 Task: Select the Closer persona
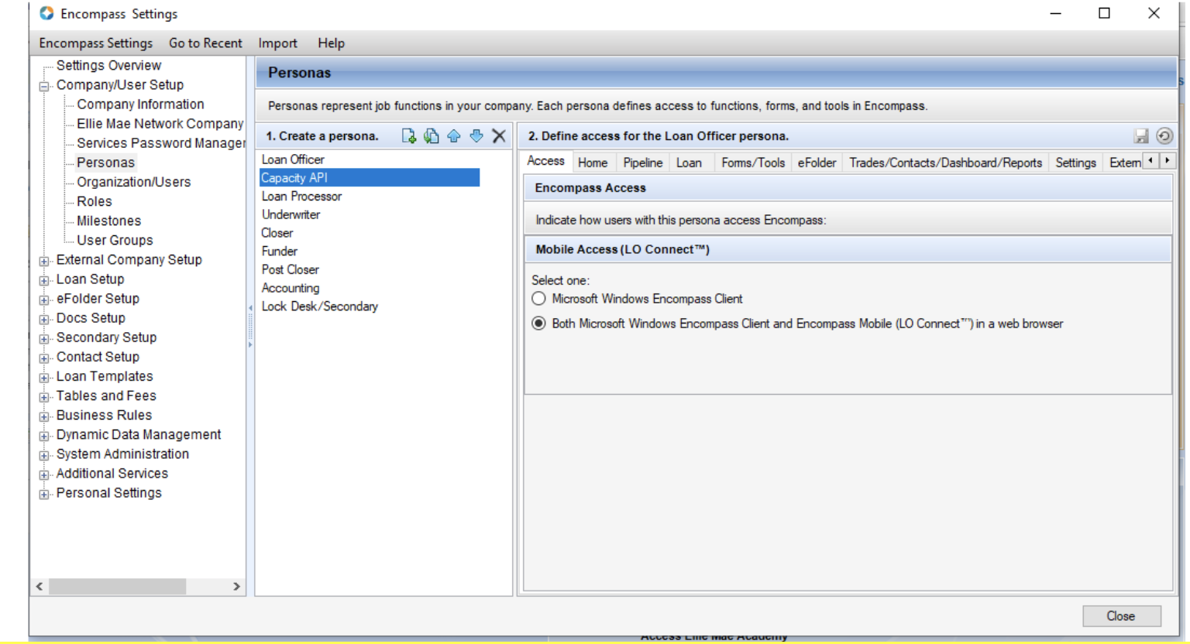277,233
